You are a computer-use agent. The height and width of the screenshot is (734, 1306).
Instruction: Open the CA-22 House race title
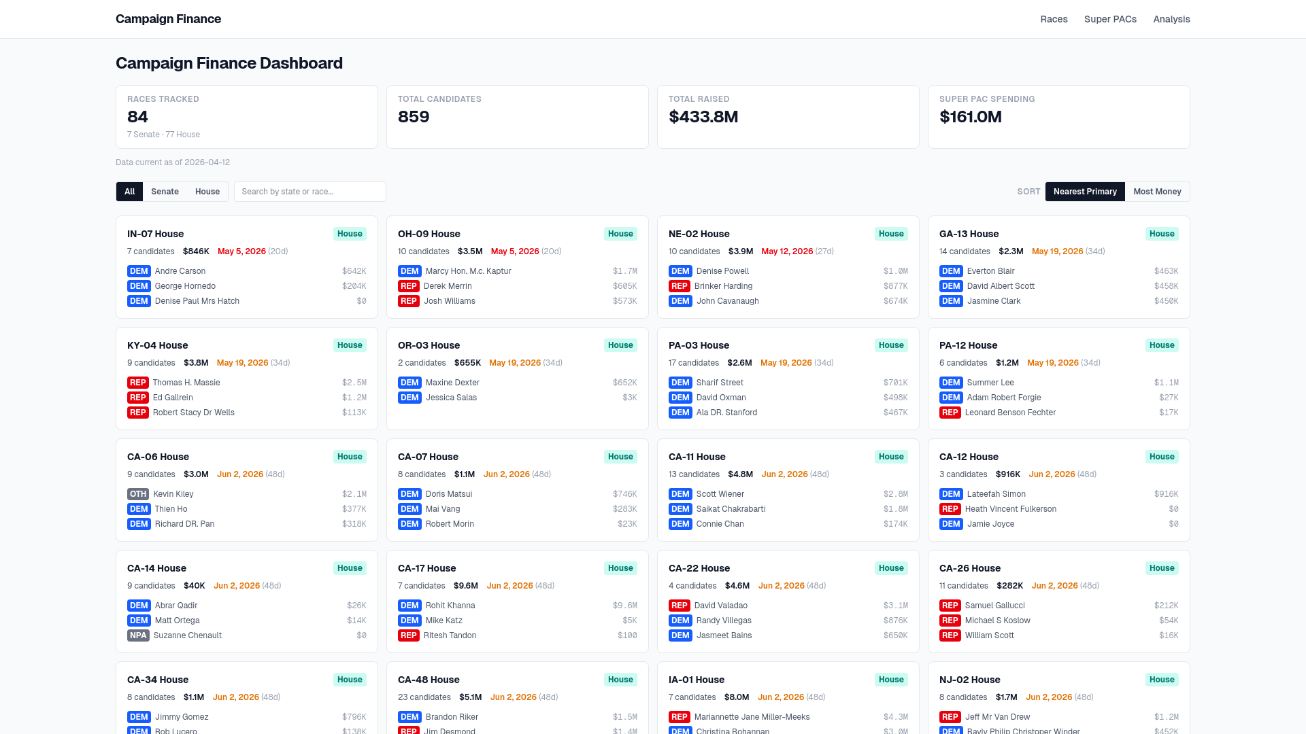(x=699, y=568)
